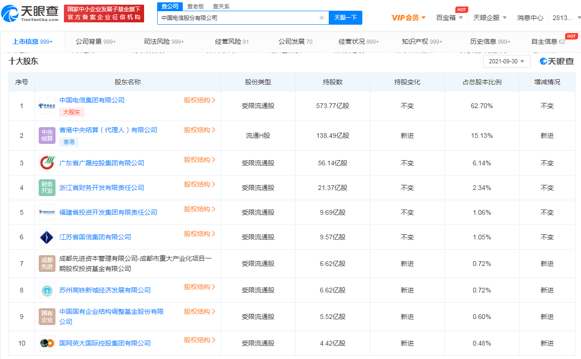Select the 历史信息 tab

click(x=490, y=41)
